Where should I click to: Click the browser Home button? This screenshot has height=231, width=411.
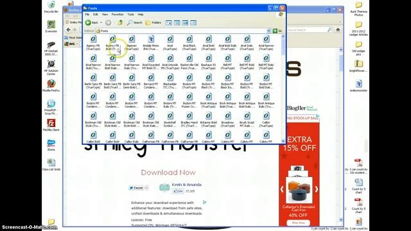(x=338, y=30)
